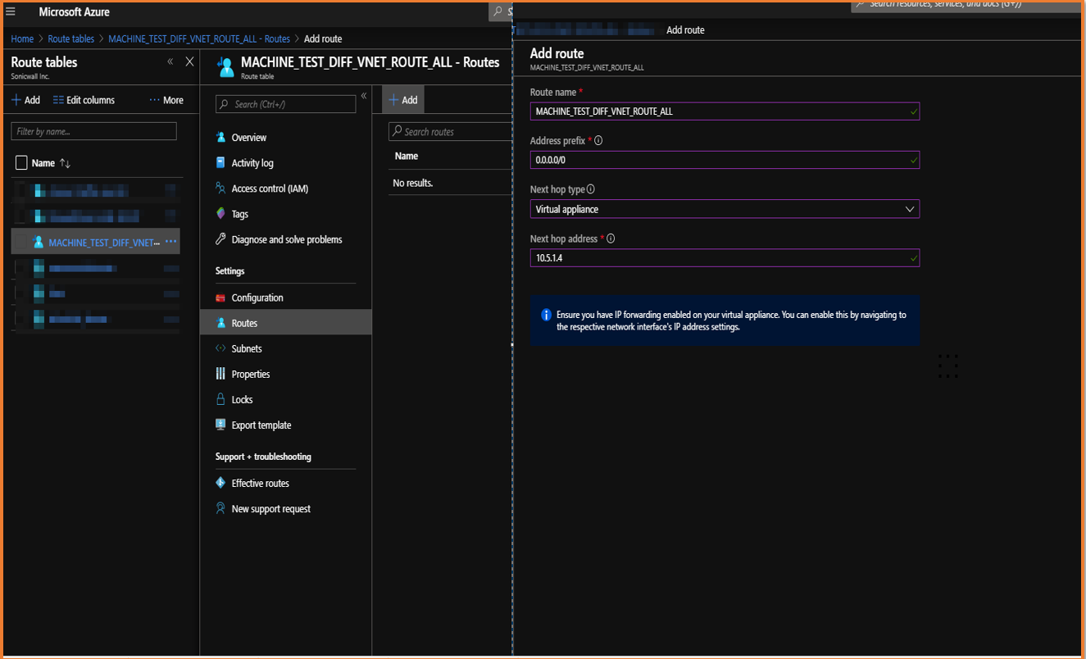Close the Route tables panel

pyautogui.click(x=189, y=61)
